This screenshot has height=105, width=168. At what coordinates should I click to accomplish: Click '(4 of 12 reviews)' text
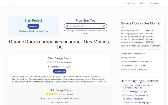(66, 94)
